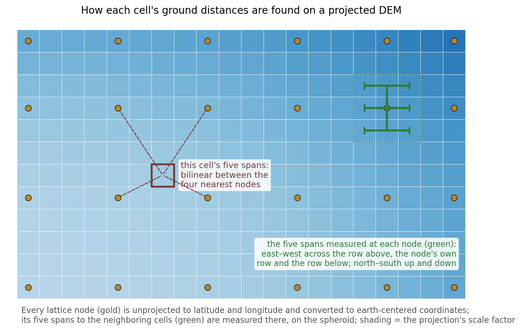Image resolution: width=521 pixels, height=330 pixels.
Task: Click the node at lower-left dashed line end
Action: [118, 198]
